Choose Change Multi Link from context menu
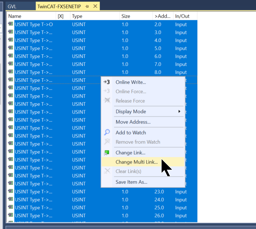The height and width of the screenshot is (229, 256). tap(136, 162)
